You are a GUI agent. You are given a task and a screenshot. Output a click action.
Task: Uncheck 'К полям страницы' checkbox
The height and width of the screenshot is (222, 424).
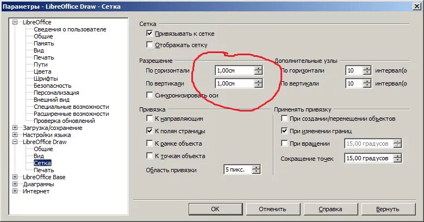[149, 131]
